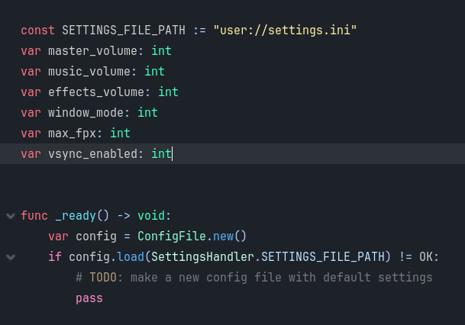
Task: Collapse the if config.load block arrow
Action: (11, 257)
